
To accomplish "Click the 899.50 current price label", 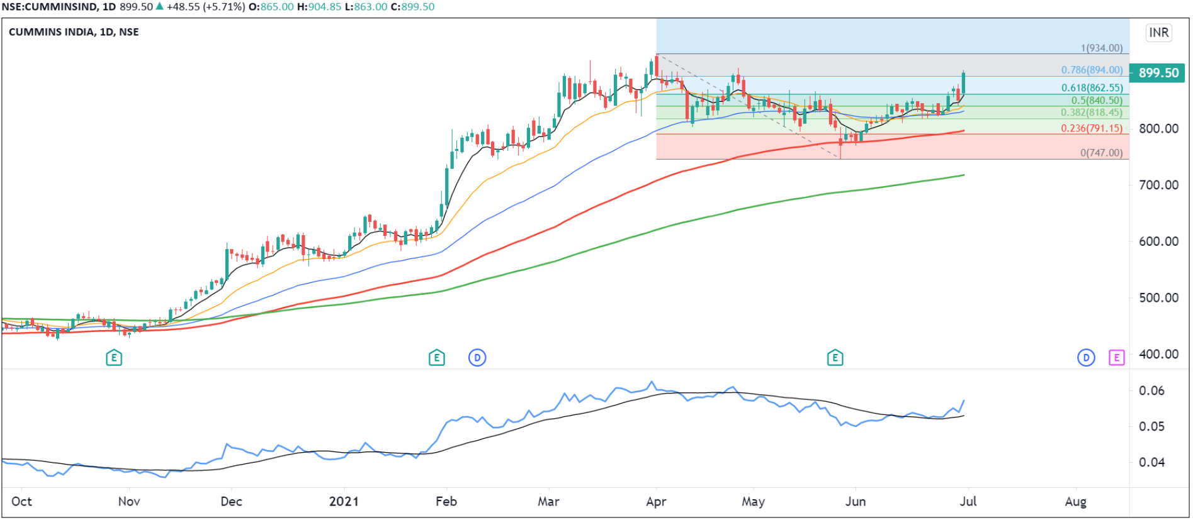I will click(1158, 73).
